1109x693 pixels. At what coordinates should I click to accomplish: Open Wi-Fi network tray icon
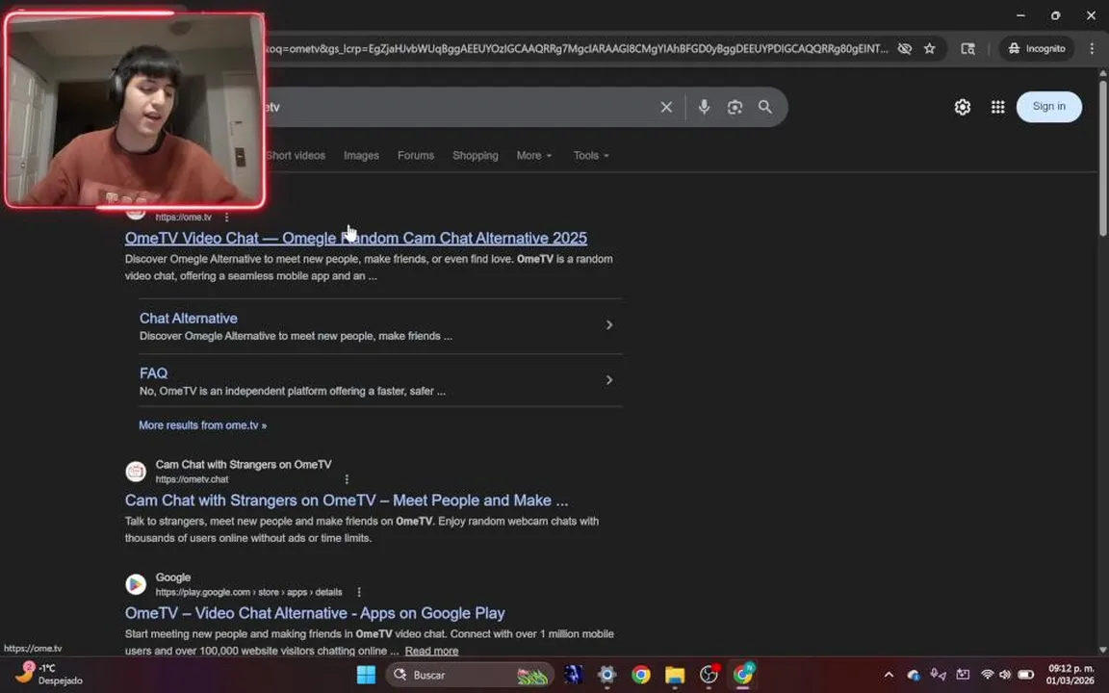pyautogui.click(x=988, y=675)
